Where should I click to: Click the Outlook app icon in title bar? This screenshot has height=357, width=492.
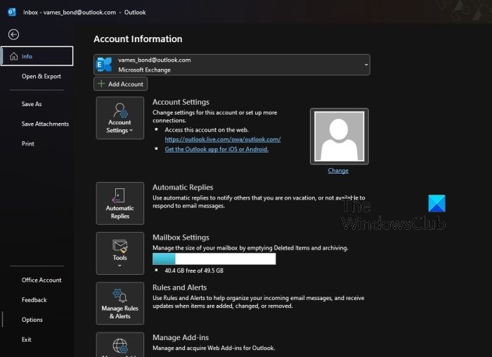coord(11,11)
